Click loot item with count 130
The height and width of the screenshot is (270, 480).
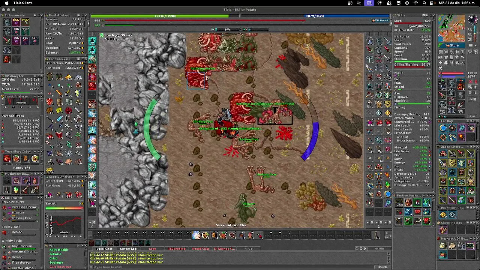50,136
